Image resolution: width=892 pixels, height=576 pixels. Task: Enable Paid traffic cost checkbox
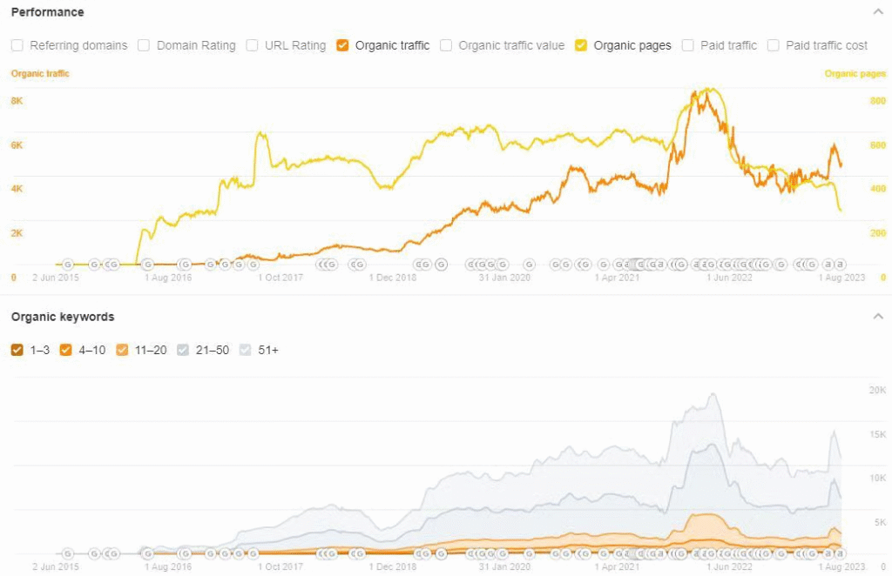774,45
